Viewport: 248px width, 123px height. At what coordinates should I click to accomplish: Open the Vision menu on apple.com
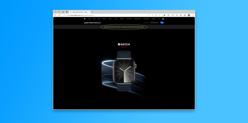116,19
